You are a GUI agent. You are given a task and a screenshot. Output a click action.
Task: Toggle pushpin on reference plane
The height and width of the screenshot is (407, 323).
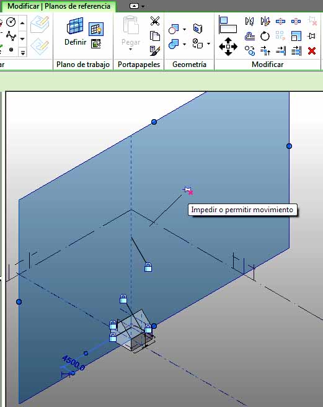pos(188,191)
